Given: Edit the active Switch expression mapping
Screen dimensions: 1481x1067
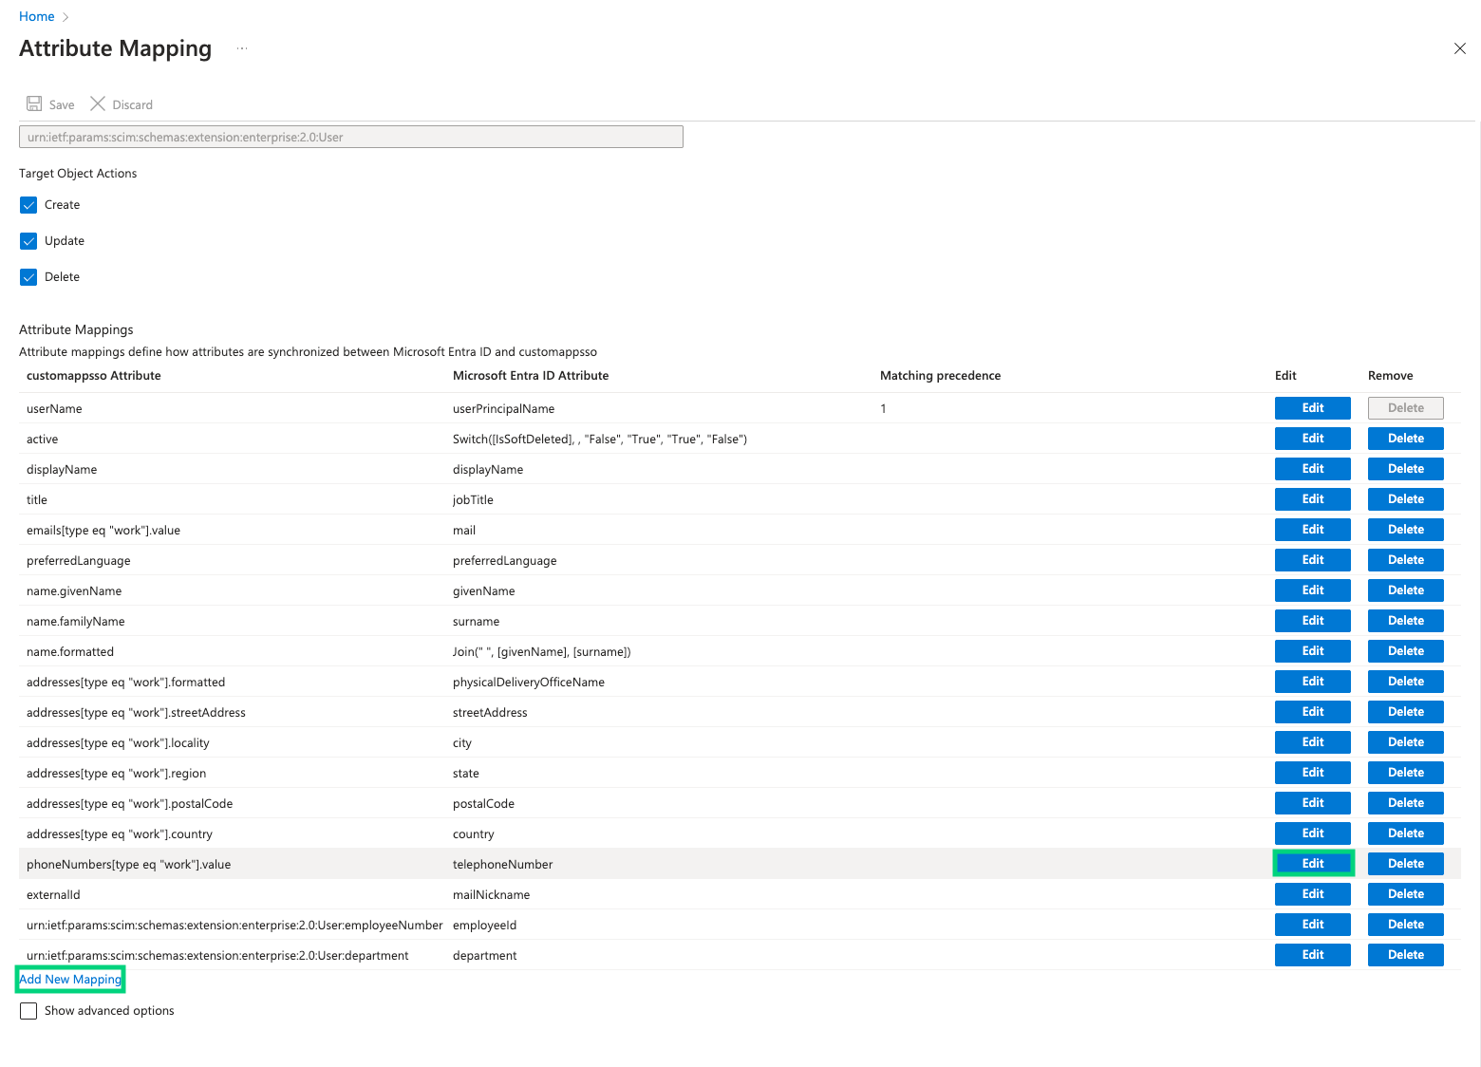Looking at the screenshot, I should 1312,439.
